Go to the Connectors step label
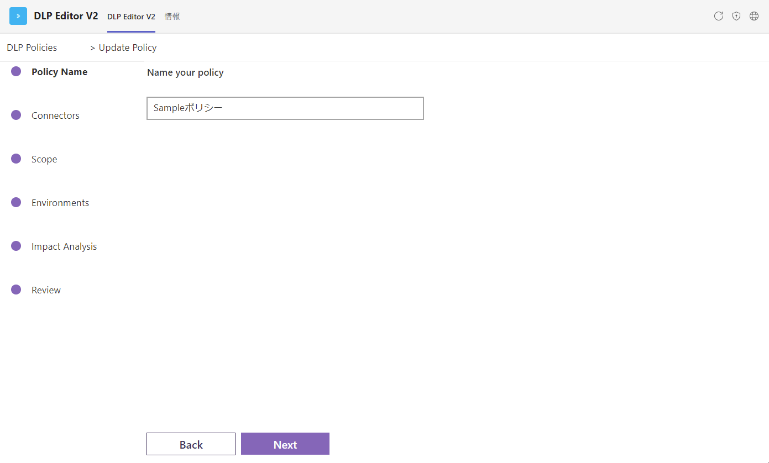The height and width of the screenshot is (463, 769). point(55,115)
